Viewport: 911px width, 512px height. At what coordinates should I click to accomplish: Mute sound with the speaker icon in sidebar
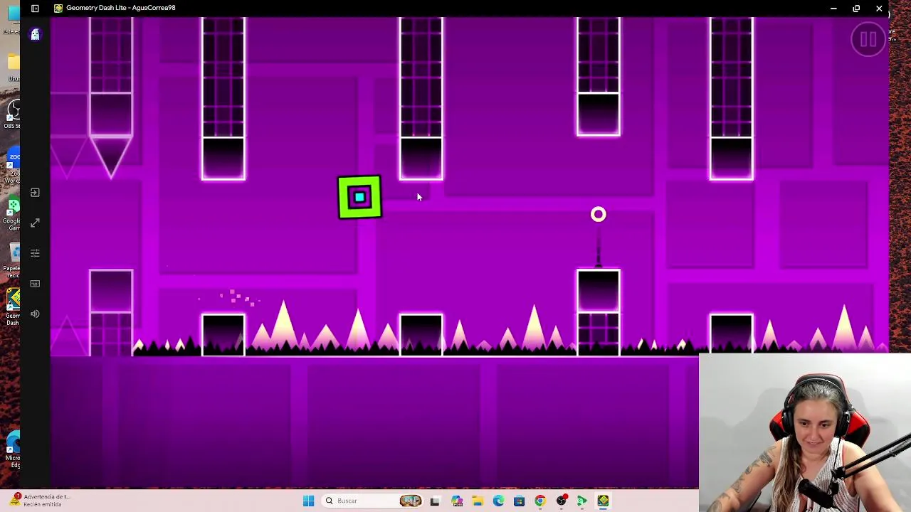click(x=35, y=314)
